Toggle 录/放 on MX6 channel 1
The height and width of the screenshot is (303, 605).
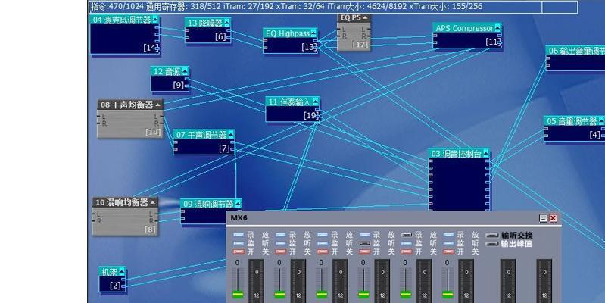239,235
